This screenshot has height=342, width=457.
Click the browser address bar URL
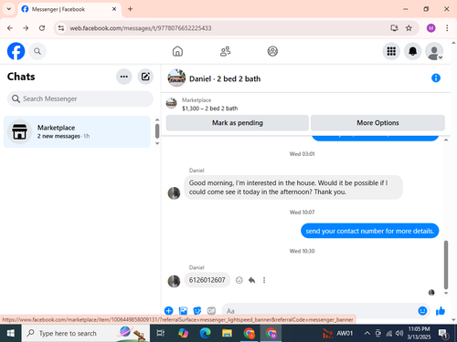click(141, 28)
